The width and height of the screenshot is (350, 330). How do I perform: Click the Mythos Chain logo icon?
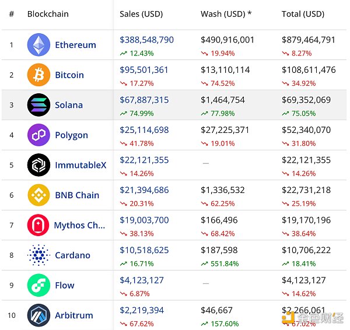[x=38, y=225]
